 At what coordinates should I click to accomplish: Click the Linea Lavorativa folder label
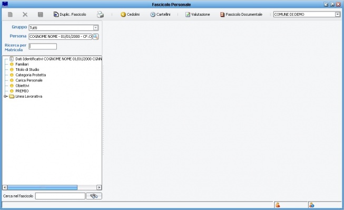pyautogui.click(x=29, y=97)
